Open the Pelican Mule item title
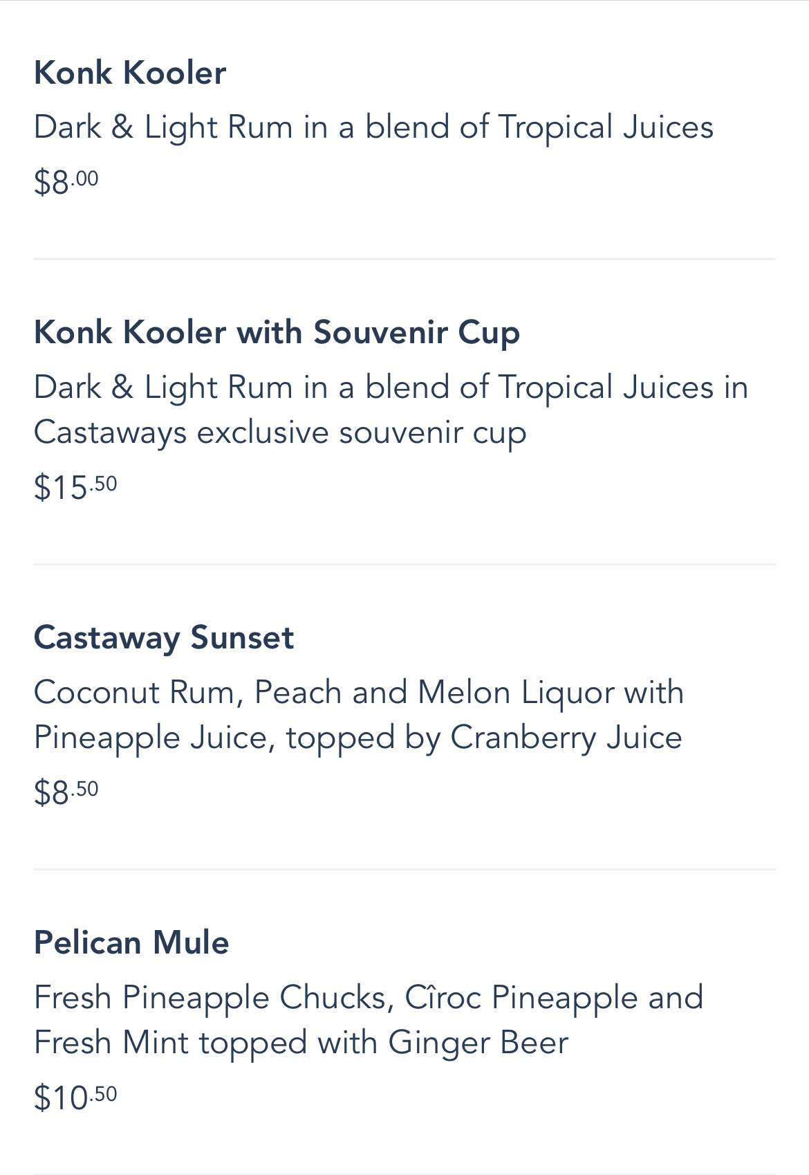The image size is (809, 1175). click(131, 943)
